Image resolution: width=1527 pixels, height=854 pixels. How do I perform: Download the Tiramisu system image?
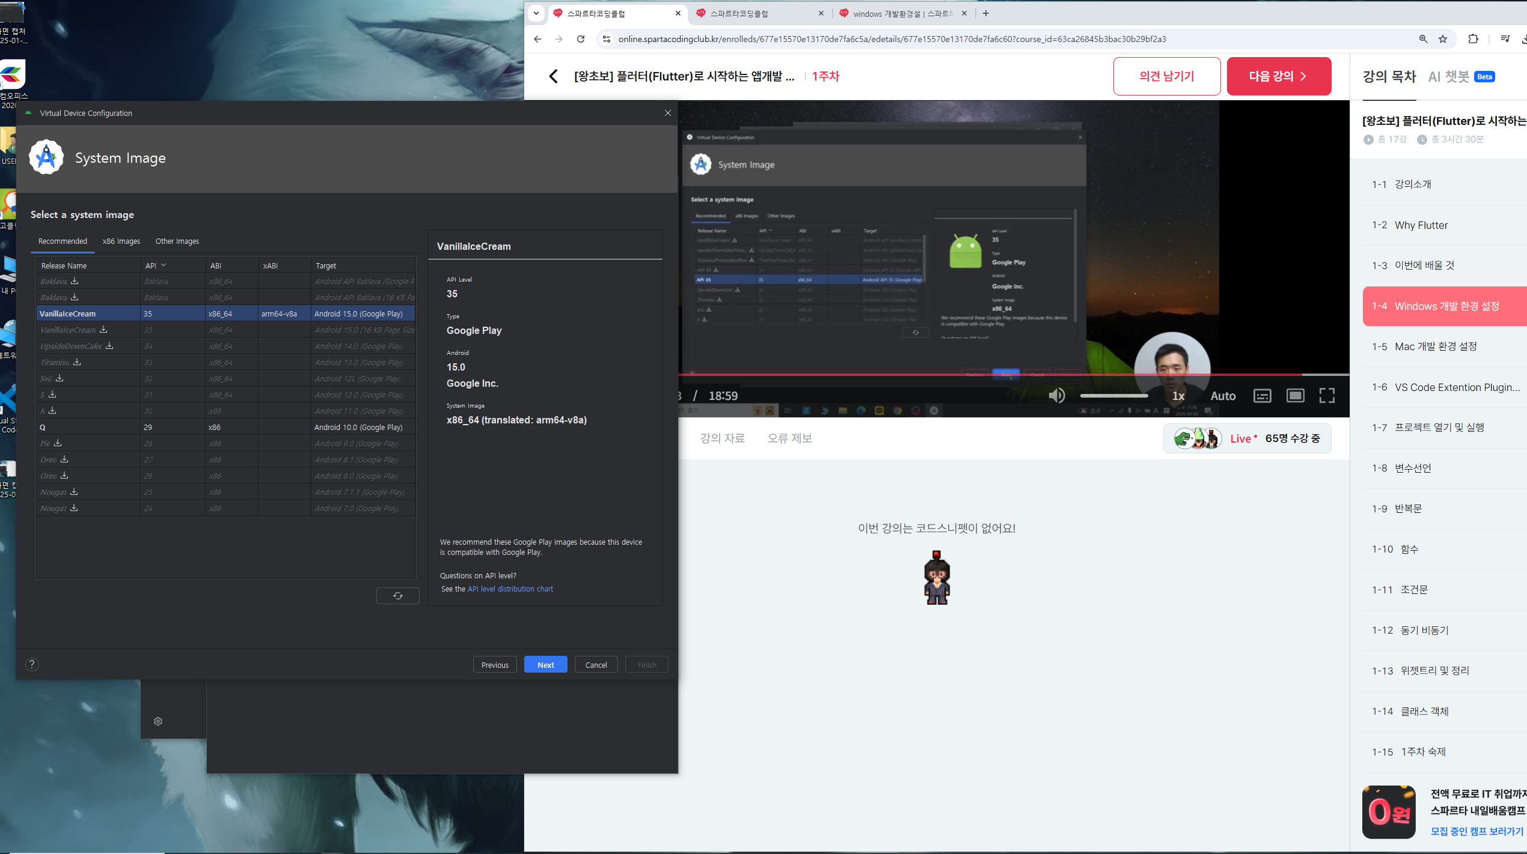(77, 362)
